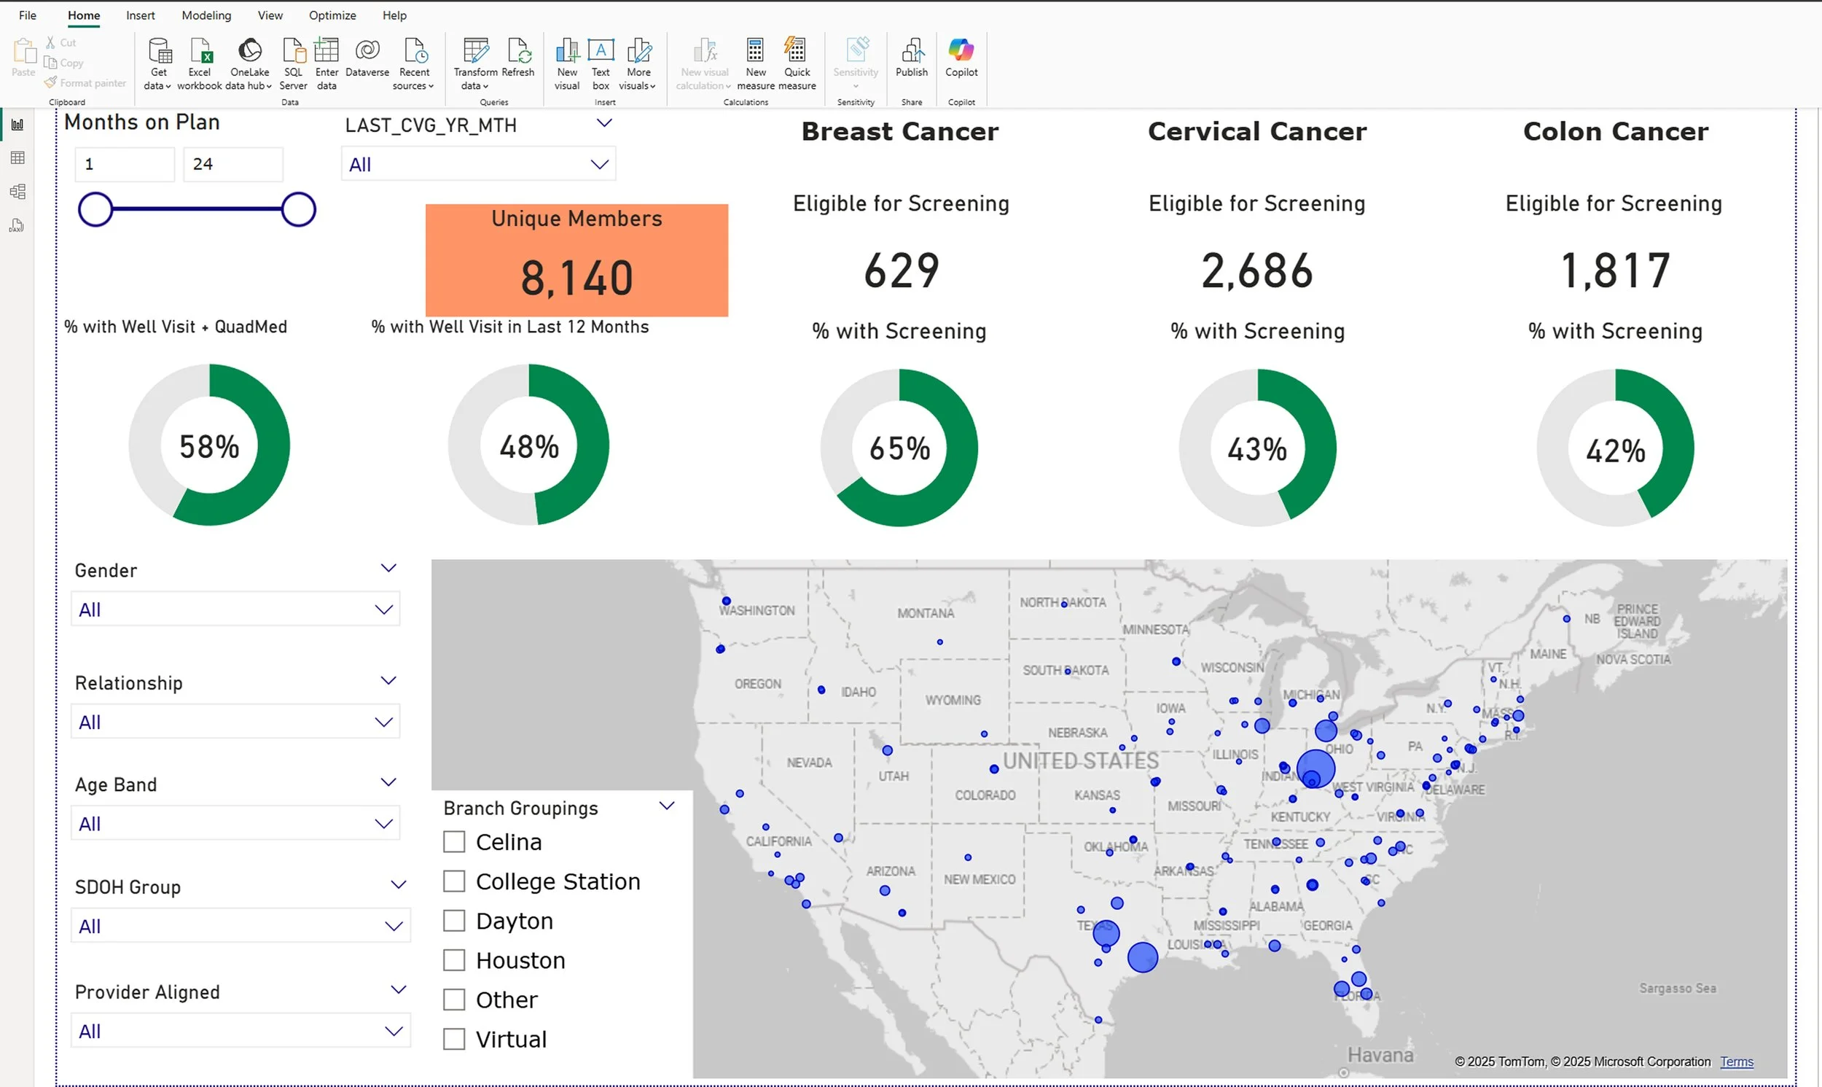The width and height of the screenshot is (1822, 1087).
Task: Open Copilot from the ribbon
Action: pyautogui.click(x=961, y=51)
